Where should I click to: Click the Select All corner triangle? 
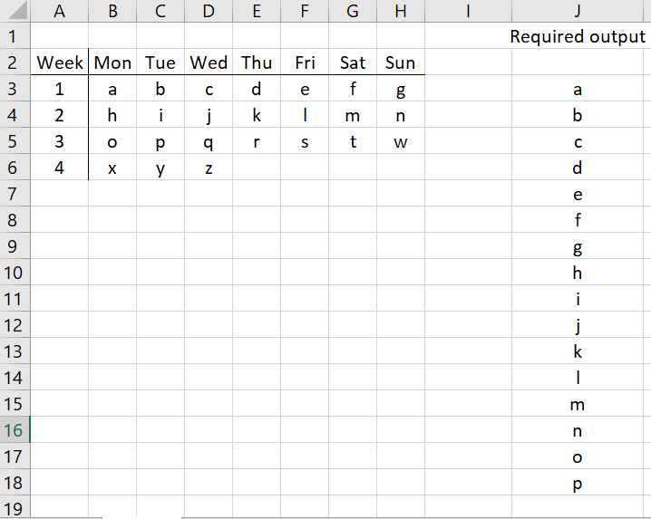click(x=15, y=10)
